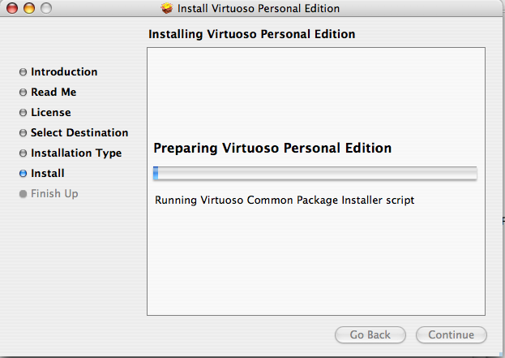The height and width of the screenshot is (358, 505).
Task: Click the Select Destination step bullet
Action: [23, 133]
